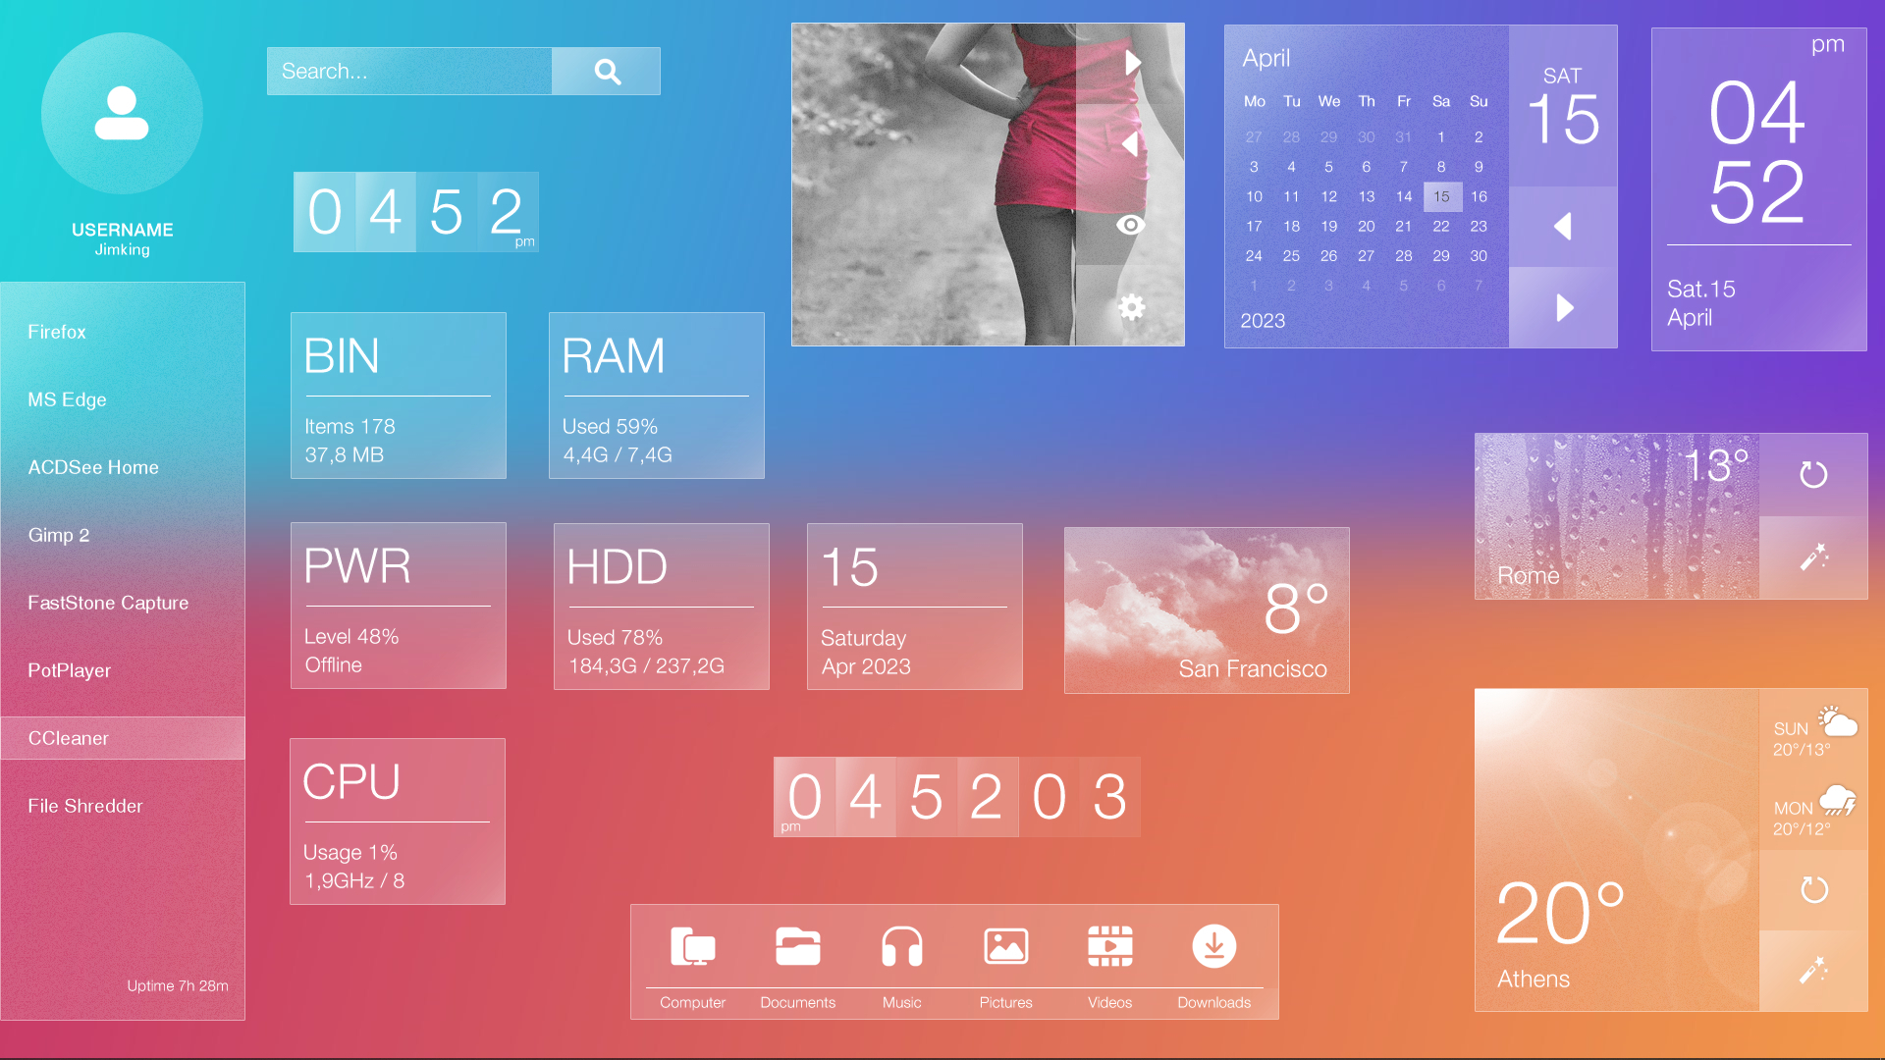The height and width of the screenshot is (1060, 1885).
Task: Select April 15 on the calendar
Action: click(x=1441, y=196)
